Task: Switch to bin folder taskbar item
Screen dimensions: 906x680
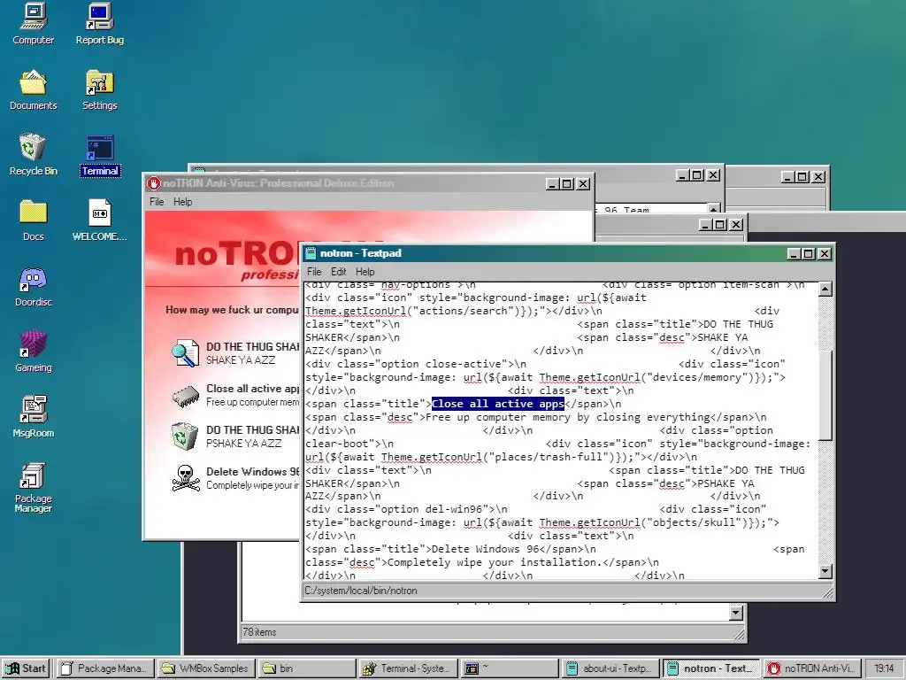Action: tap(307, 668)
